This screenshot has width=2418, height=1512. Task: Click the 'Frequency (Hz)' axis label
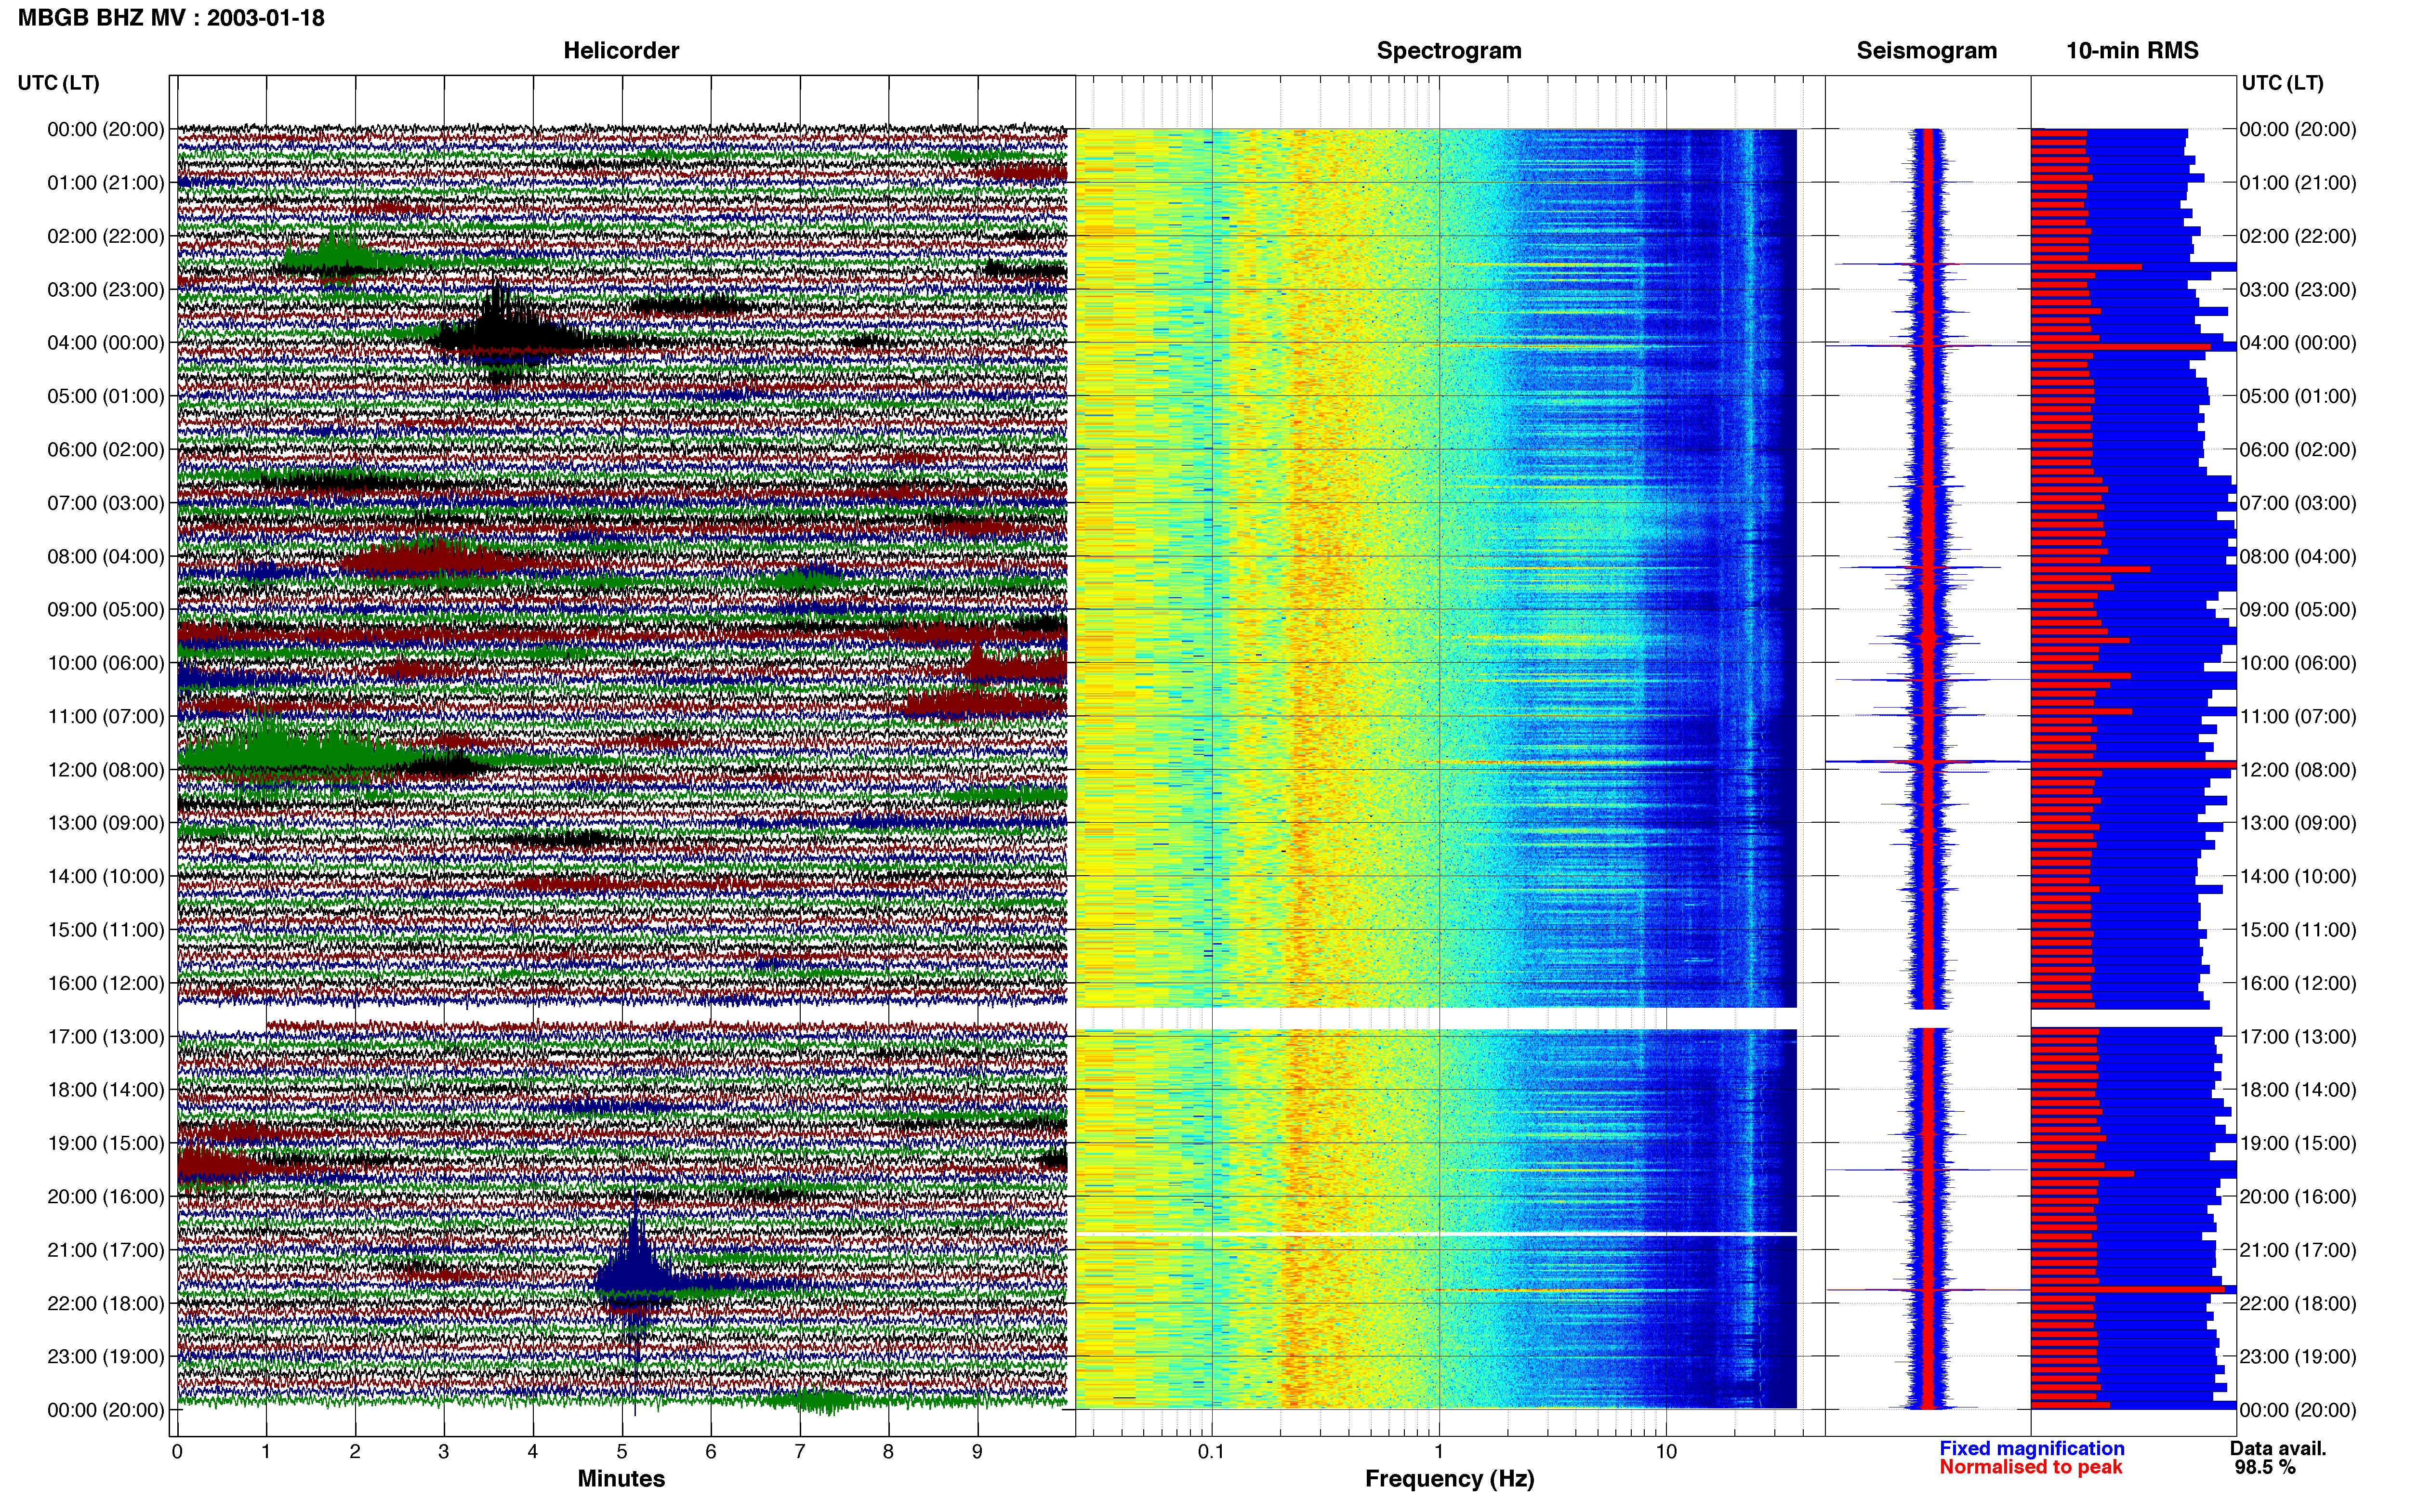pos(1449,1479)
